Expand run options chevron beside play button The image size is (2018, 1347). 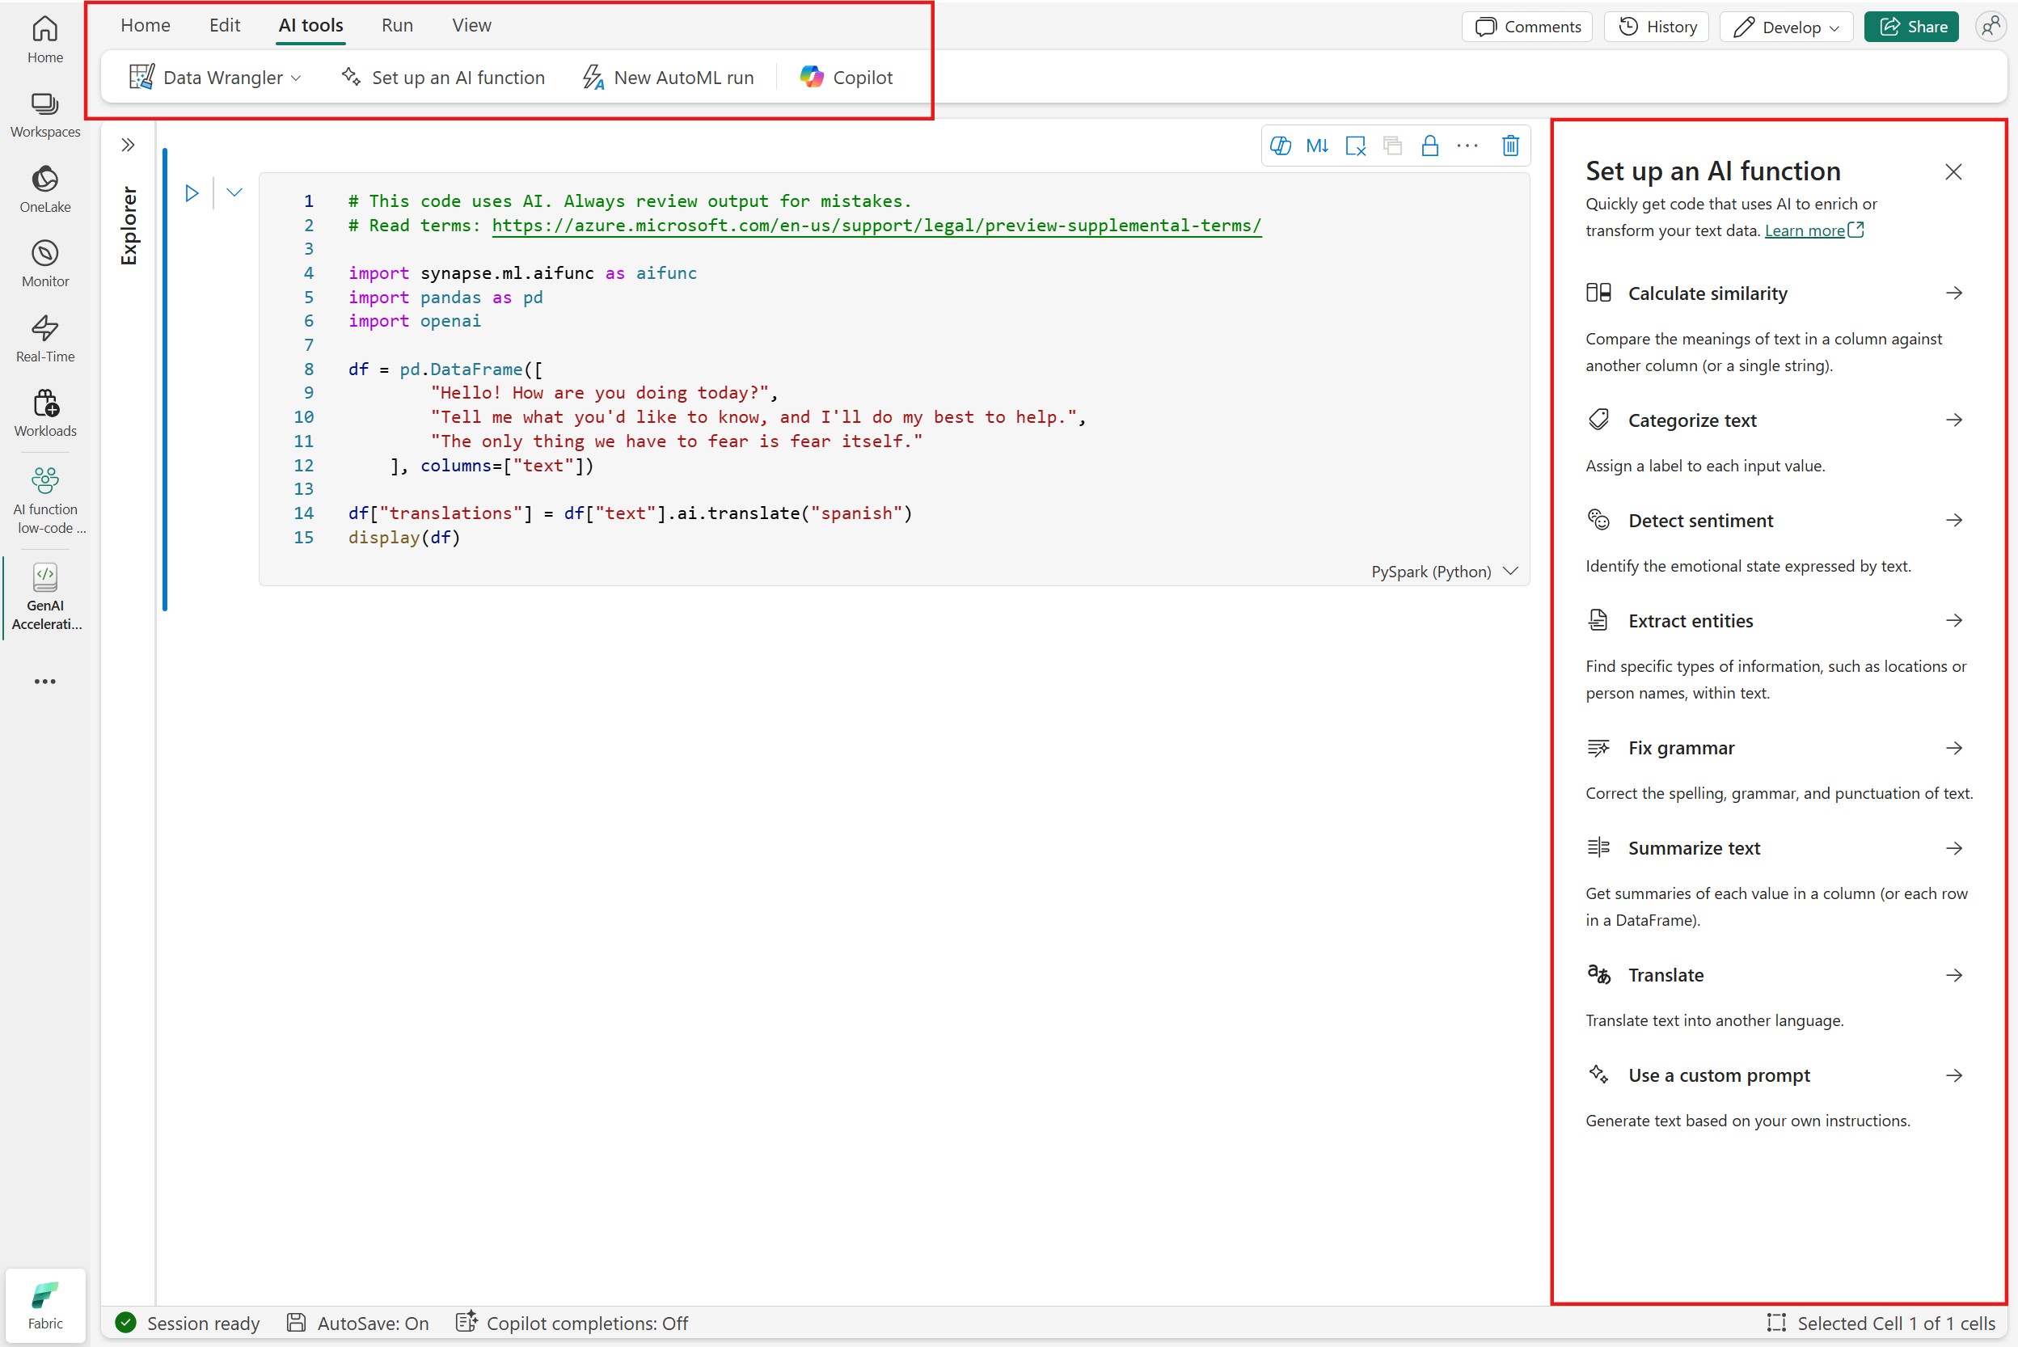[x=234, y=192]
